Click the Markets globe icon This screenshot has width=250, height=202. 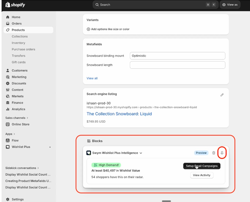(8, 96)
